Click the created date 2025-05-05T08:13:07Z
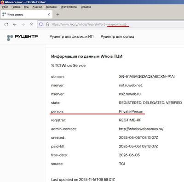Screen dimensions: 184x182 pos(138,137)
